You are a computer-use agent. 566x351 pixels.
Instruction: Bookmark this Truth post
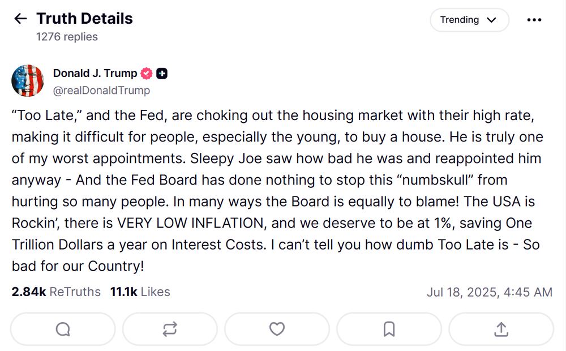(x=389, y=329)
